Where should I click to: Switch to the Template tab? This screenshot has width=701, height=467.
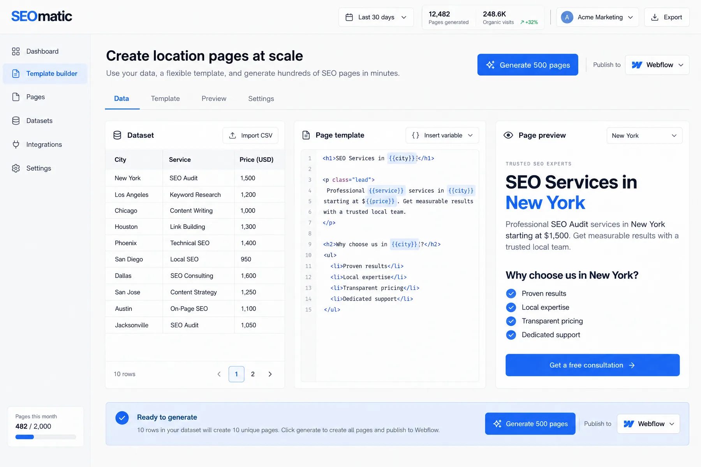(165, 99)
